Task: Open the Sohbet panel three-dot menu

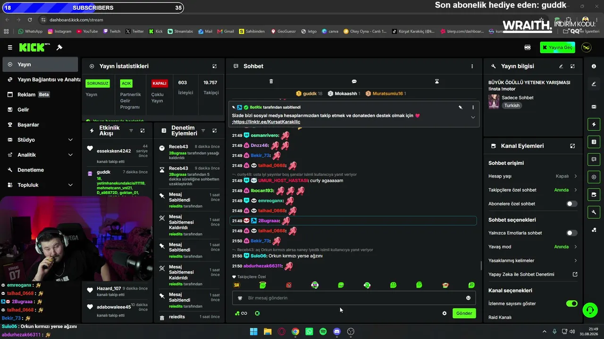Action: (472, 66)
